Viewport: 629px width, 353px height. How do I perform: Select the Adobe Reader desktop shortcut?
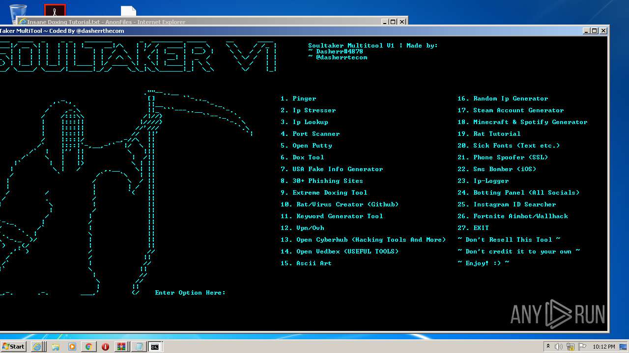coord(55,10)
